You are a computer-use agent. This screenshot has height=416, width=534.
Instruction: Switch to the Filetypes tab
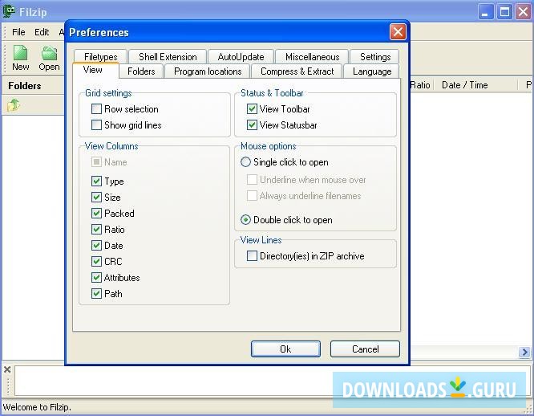click(100, 56)
